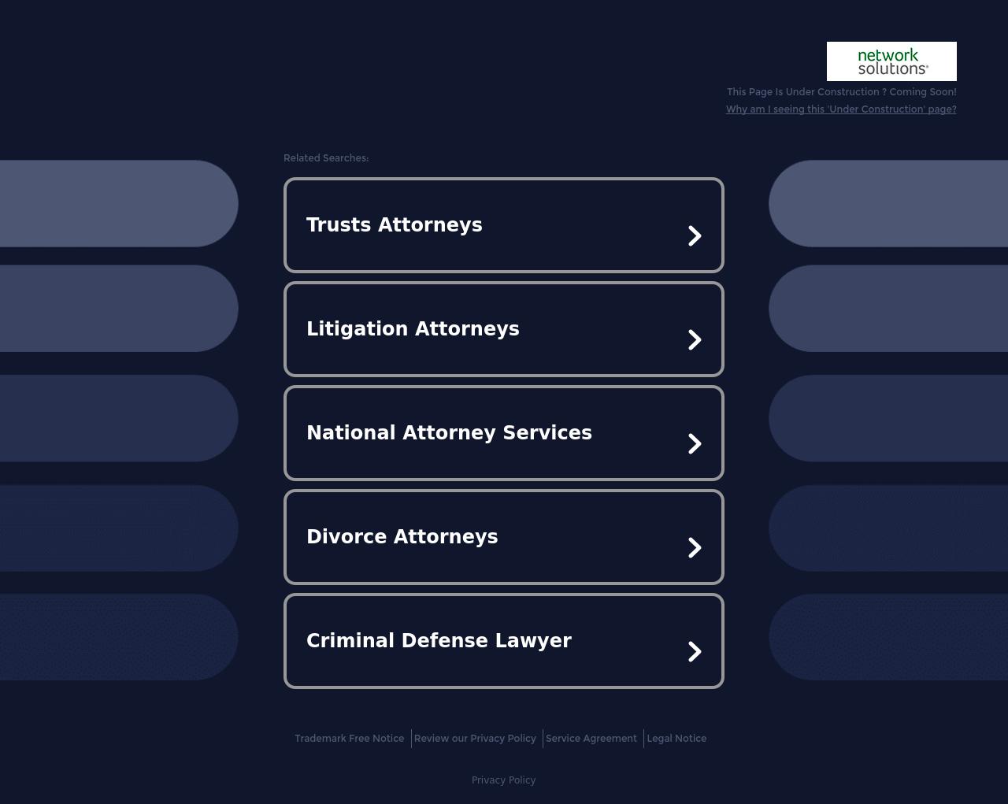Click the chevron arrow next to Litigation Attorneys
This screenshot has height=804, width=1008.
(x=695, y=339)
